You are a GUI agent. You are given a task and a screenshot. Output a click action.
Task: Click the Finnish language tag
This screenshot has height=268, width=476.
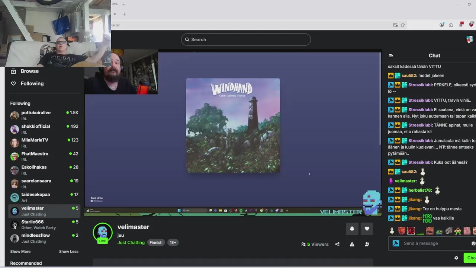156,242
